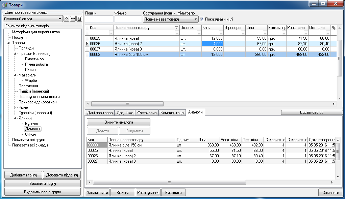Click the document icon beside the warehouse selector
Viewport: 345px width, 199px height.
79,19
